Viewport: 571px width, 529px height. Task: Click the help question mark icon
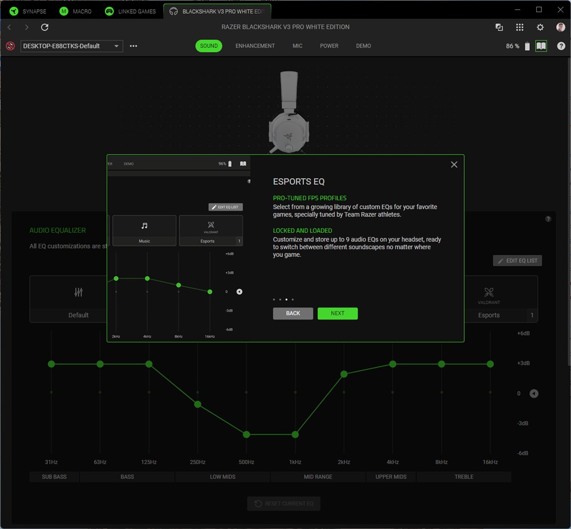tap(561, 46)
